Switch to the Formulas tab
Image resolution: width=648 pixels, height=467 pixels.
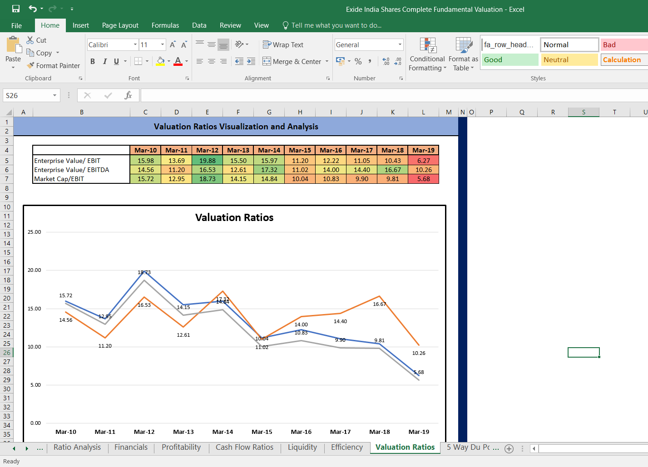165,25
